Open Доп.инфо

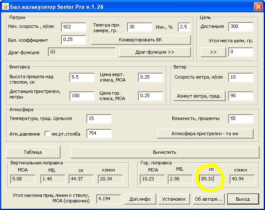139,199
